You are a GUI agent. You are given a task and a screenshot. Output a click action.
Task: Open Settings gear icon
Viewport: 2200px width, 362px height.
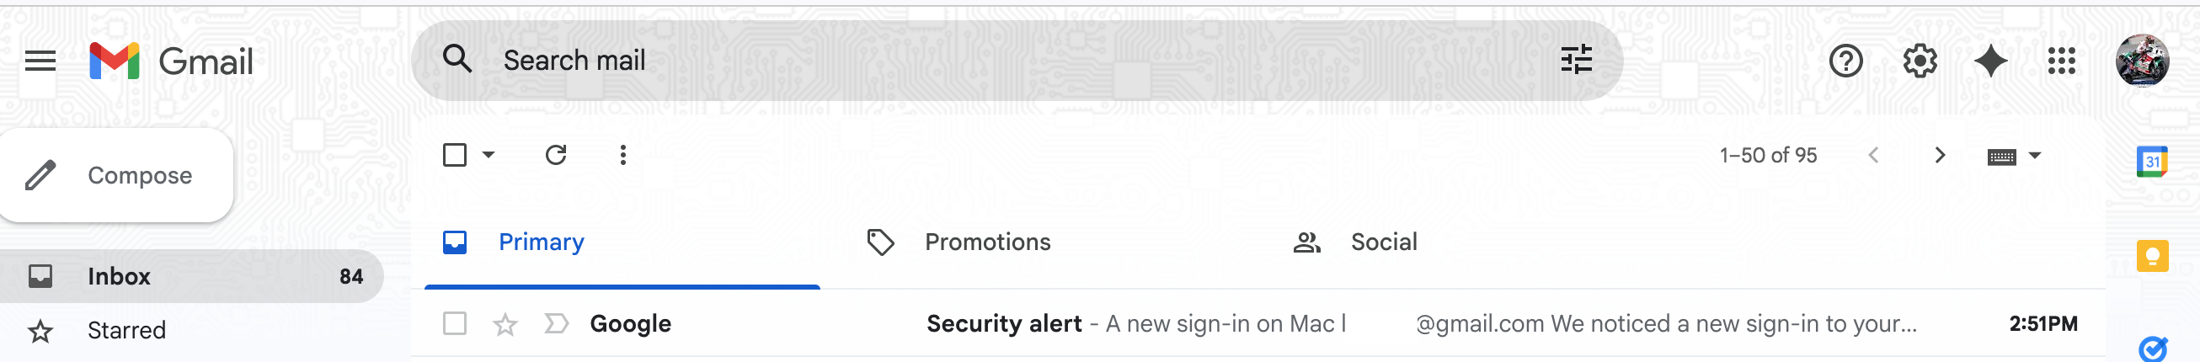pos(1919,61)
